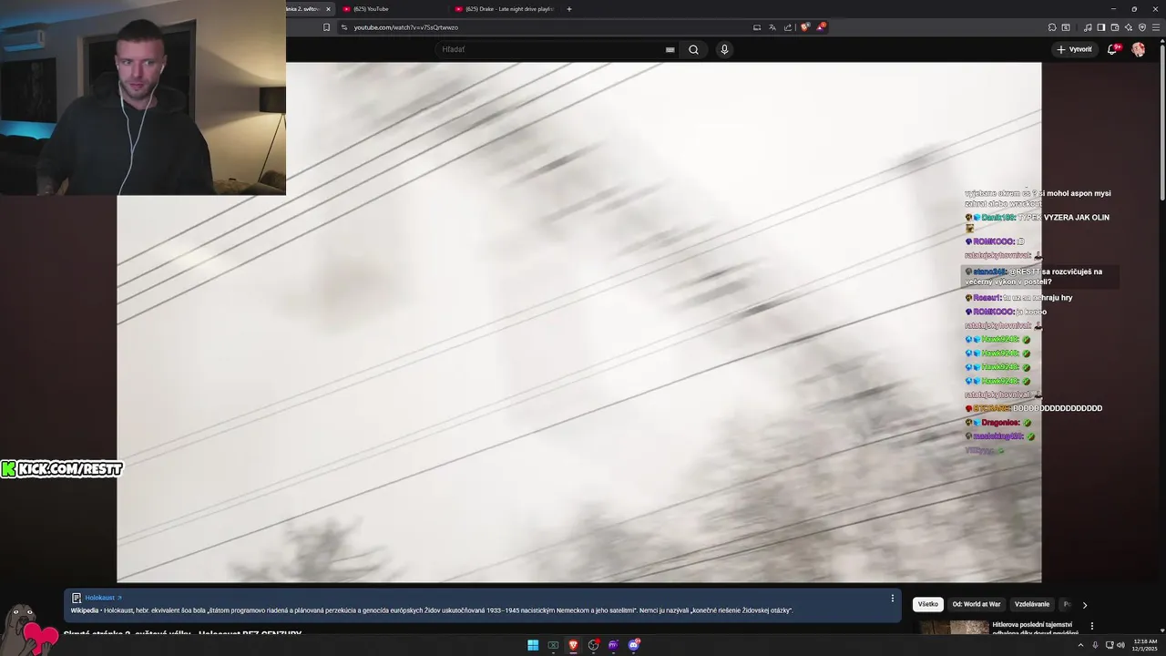The image size is (1166, 656).
Task: Close the active 2. světová tab
Action: 329,9
